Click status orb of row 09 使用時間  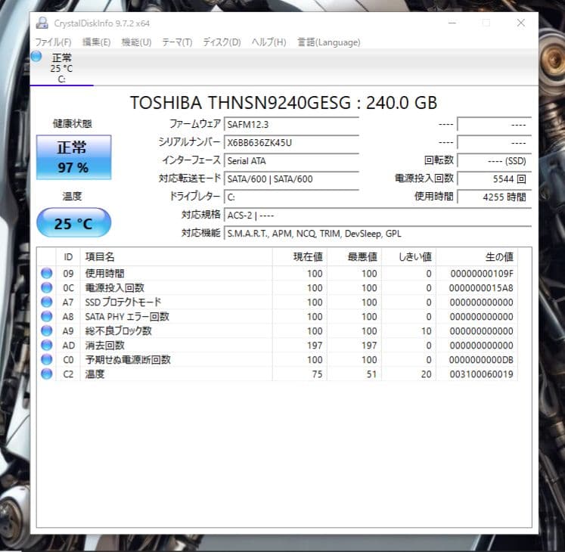tap(46, 273)
